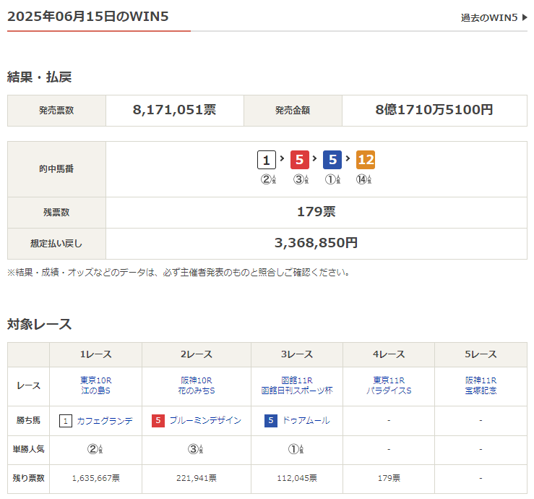Open the 阪神10R 花のみちS race link

coord(197,385)
